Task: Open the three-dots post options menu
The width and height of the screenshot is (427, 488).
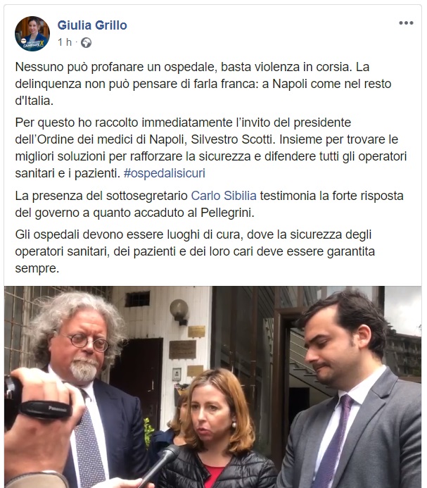Action: point(406,23)
